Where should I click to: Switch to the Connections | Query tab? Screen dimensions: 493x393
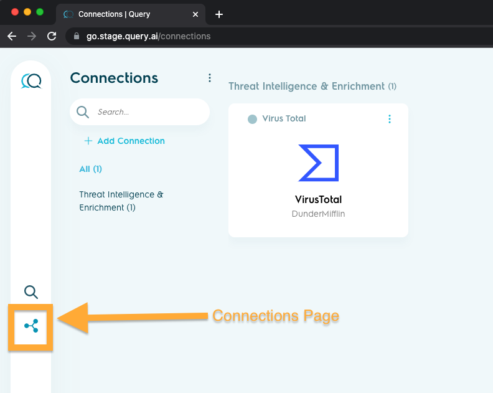coord(131,14)
